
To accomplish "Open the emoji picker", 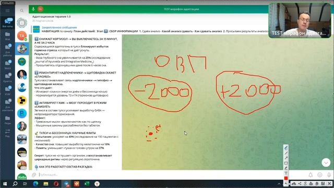I will (x=320, y=175).
